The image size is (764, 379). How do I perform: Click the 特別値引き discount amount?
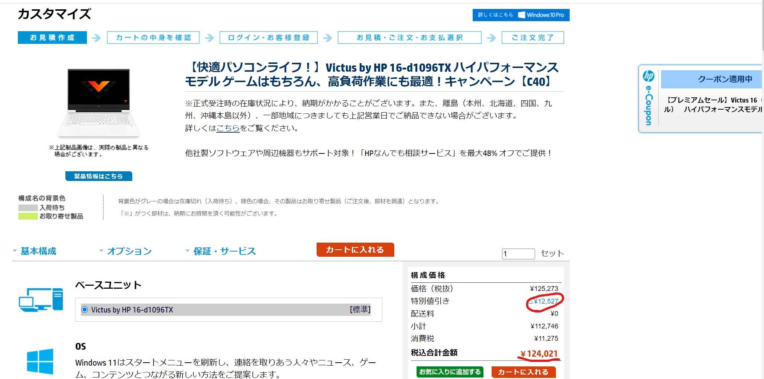[x=544, y=301]
